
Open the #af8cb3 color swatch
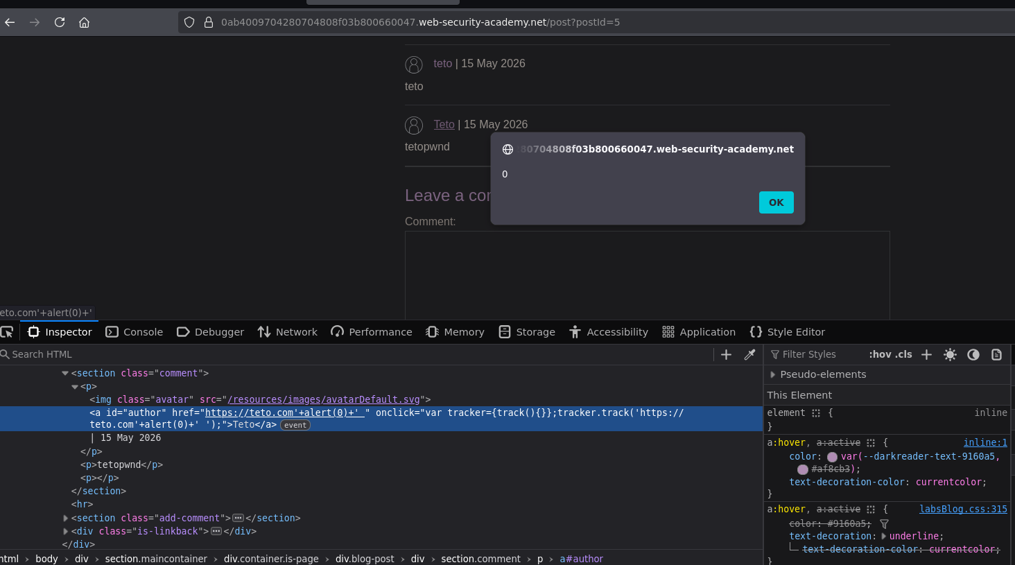coord(803,469)
